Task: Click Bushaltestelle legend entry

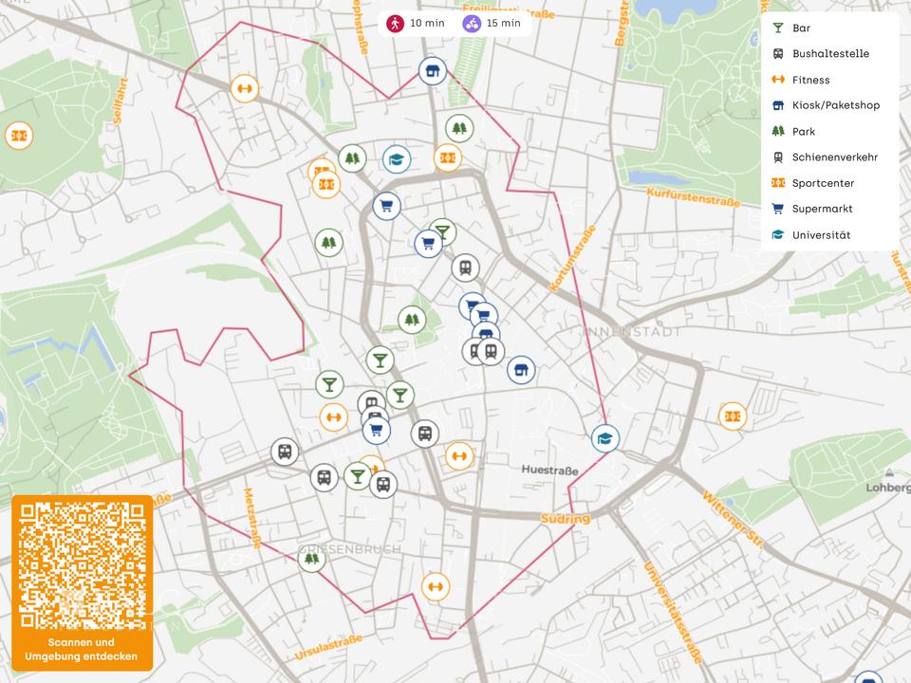Action: [x=829, y=54]
